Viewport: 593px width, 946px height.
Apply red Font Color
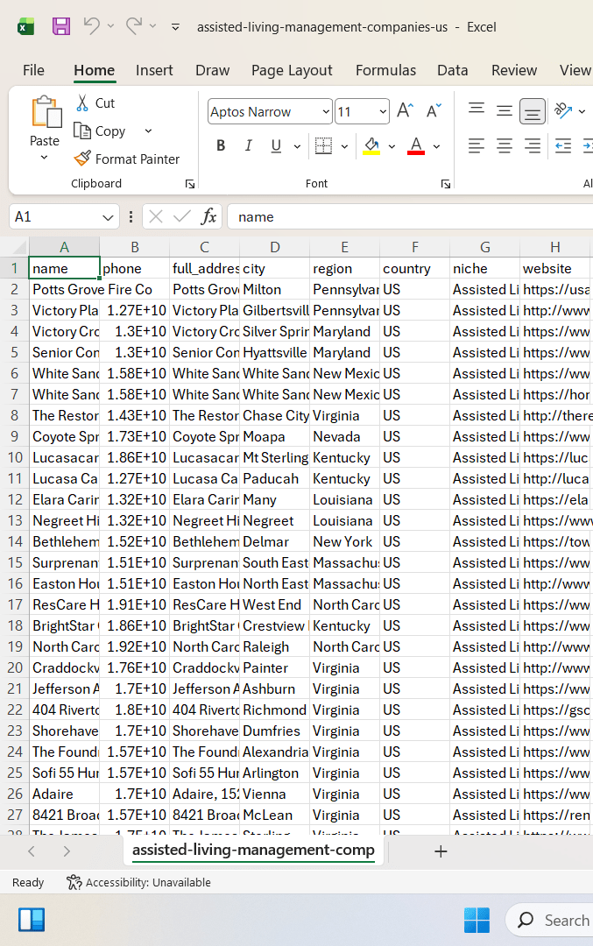pyautogui.click(x=416, y=145)
